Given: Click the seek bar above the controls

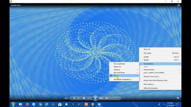Looking at the screenshot, I should 95,94.
